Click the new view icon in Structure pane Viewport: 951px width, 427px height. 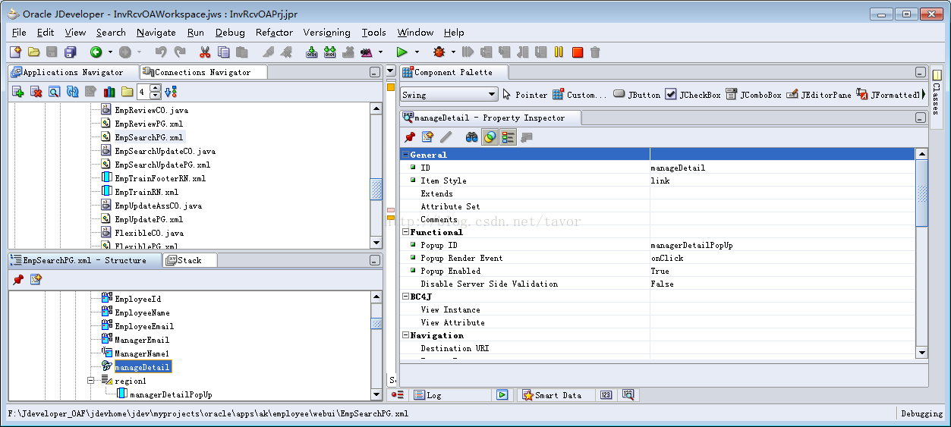click(36, 280)
